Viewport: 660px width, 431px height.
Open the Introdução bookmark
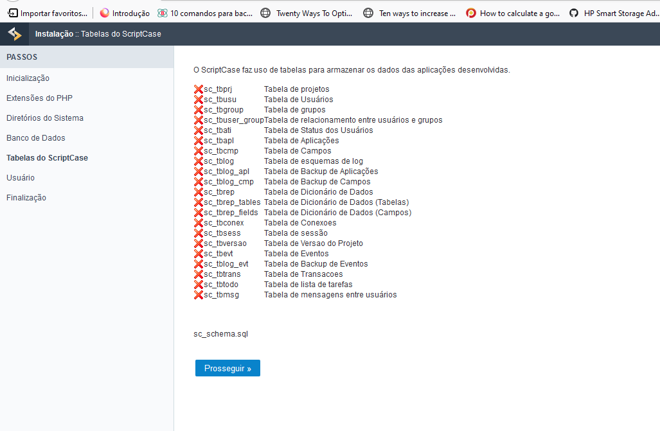pos(125,13)
